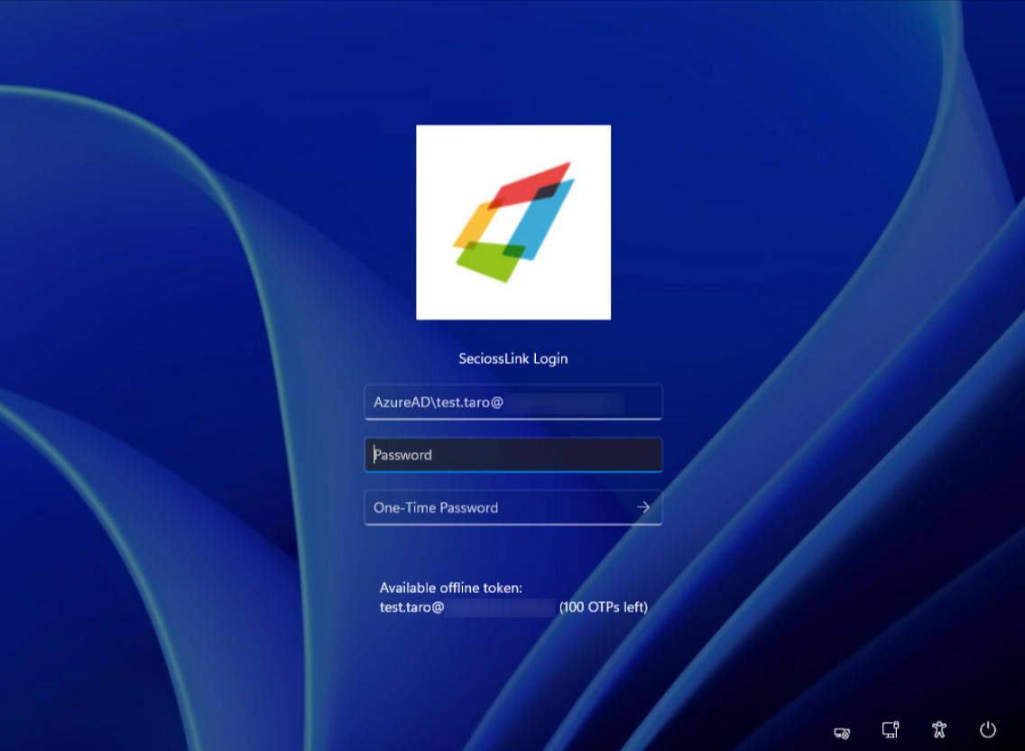Open the power options icon

tap(988, 729)
